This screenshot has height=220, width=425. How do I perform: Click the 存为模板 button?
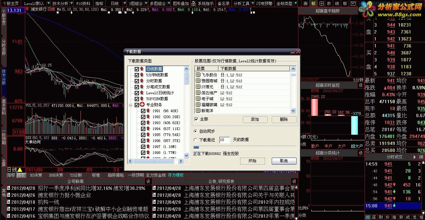[176, 175]
